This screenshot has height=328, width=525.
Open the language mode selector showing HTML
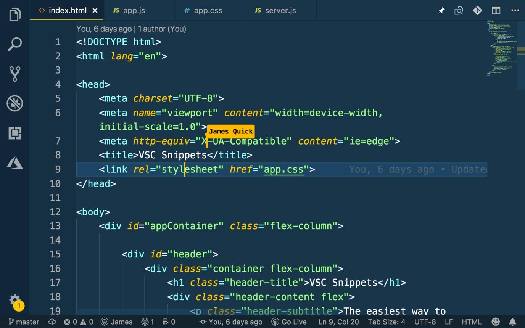[x=471, y=322]
